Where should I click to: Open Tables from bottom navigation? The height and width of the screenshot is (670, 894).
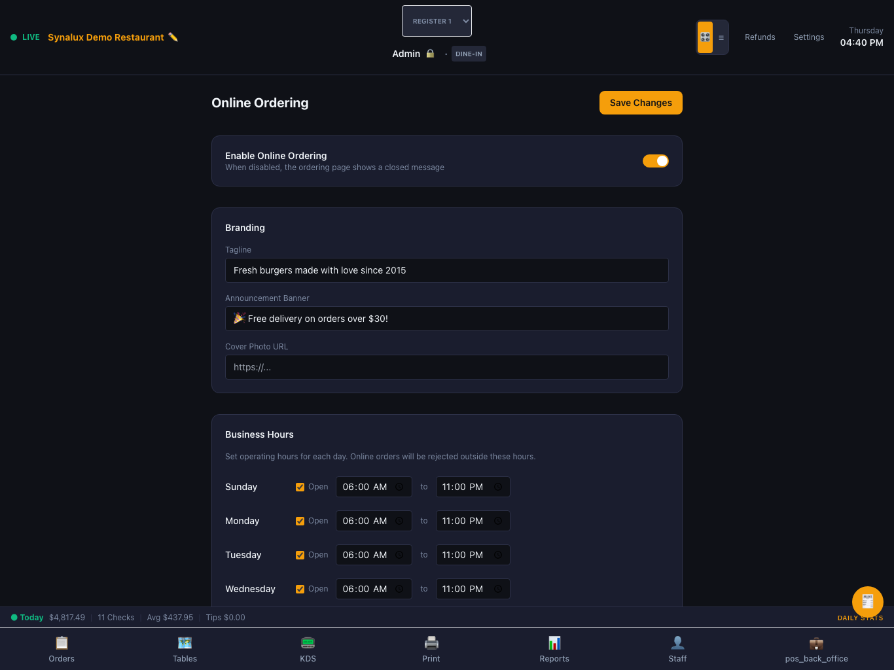(185, 649)
